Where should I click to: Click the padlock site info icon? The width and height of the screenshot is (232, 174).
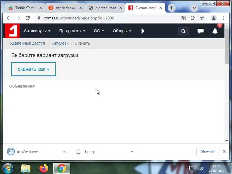coord(39,18)
